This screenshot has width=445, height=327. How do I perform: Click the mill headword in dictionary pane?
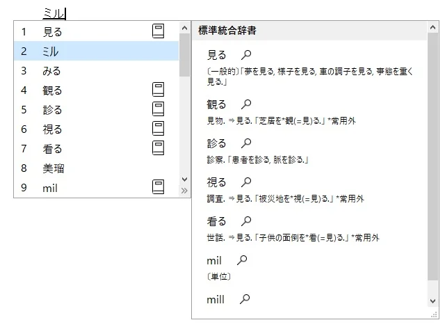coord(216,299)
